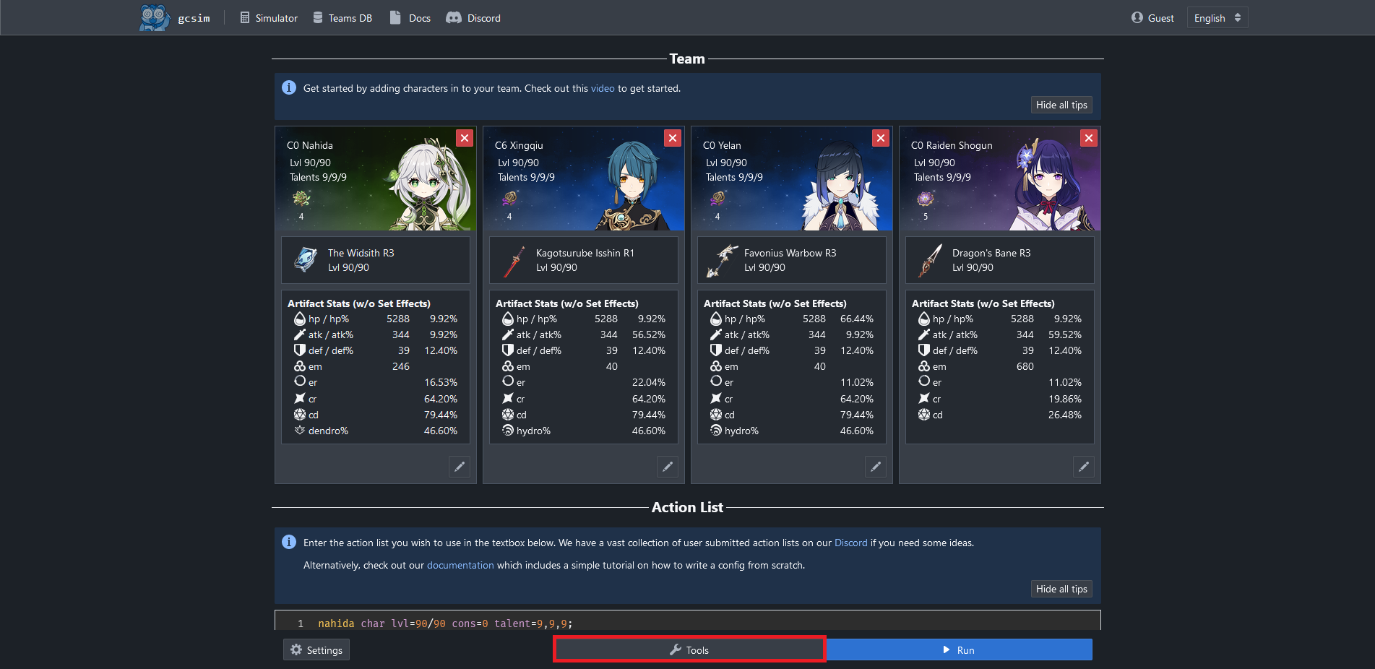Click the Run button
The image size is (1375, 669).
tap(958, 650)
